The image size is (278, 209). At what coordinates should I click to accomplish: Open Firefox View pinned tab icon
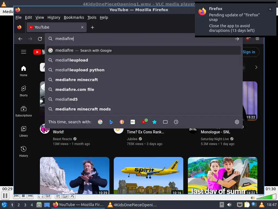(19, 27)
